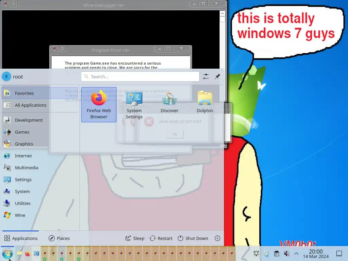Open Utilities category
Image resolution: width=348 pixels, height=261 pixels.
(40, 203)
